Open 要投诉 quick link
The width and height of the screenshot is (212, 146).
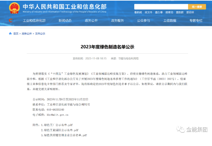click(190, 13)
